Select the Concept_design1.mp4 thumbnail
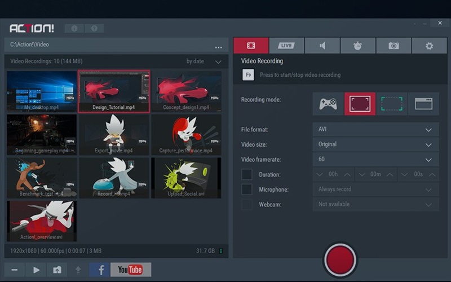The image size is (451, 282). pos(186,91)
